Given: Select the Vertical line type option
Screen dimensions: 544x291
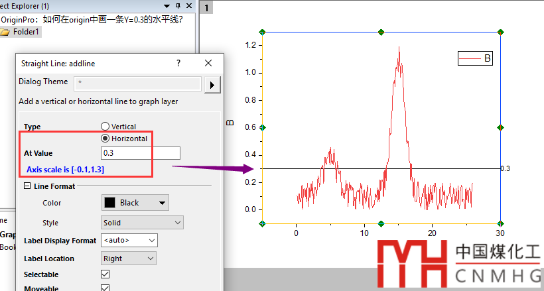Looking at the screenshot, I should click(x=105, y=127).
